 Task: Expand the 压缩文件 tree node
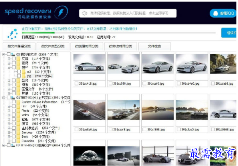coord(9,89)
